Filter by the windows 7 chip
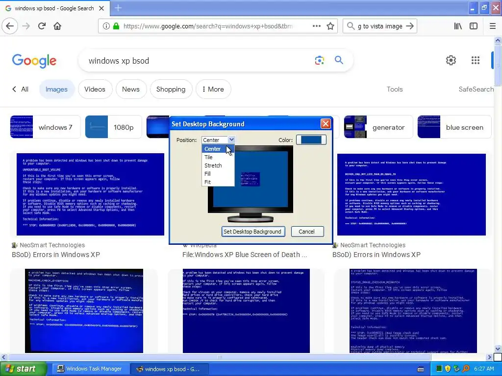Screen dimensions: 502x376 click(x=45, y=127)
